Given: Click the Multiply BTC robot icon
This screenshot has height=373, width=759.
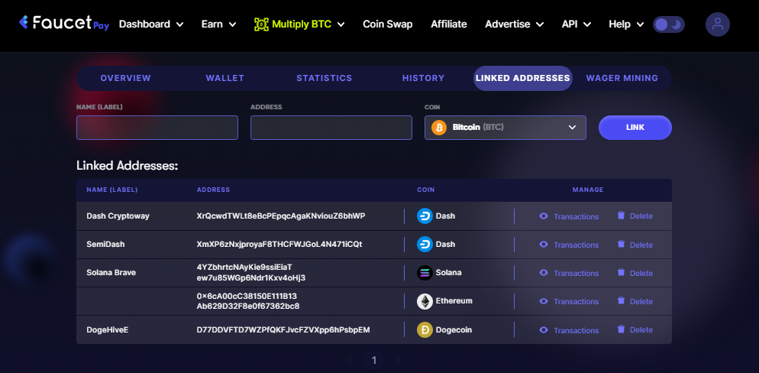Looking at the screenshot, I should tap(261, 24).
